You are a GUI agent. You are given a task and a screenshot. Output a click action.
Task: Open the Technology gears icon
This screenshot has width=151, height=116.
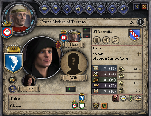[x=67, y=9]
